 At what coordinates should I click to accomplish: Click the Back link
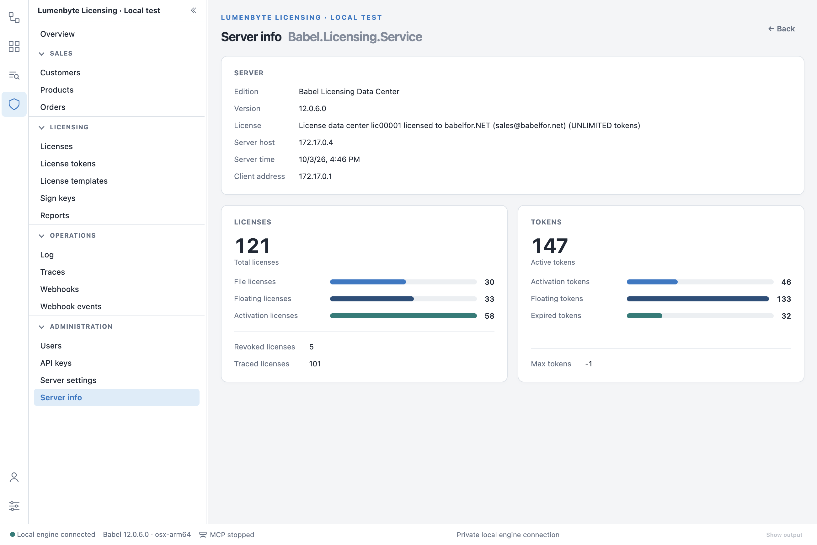(x=781, y=29)
